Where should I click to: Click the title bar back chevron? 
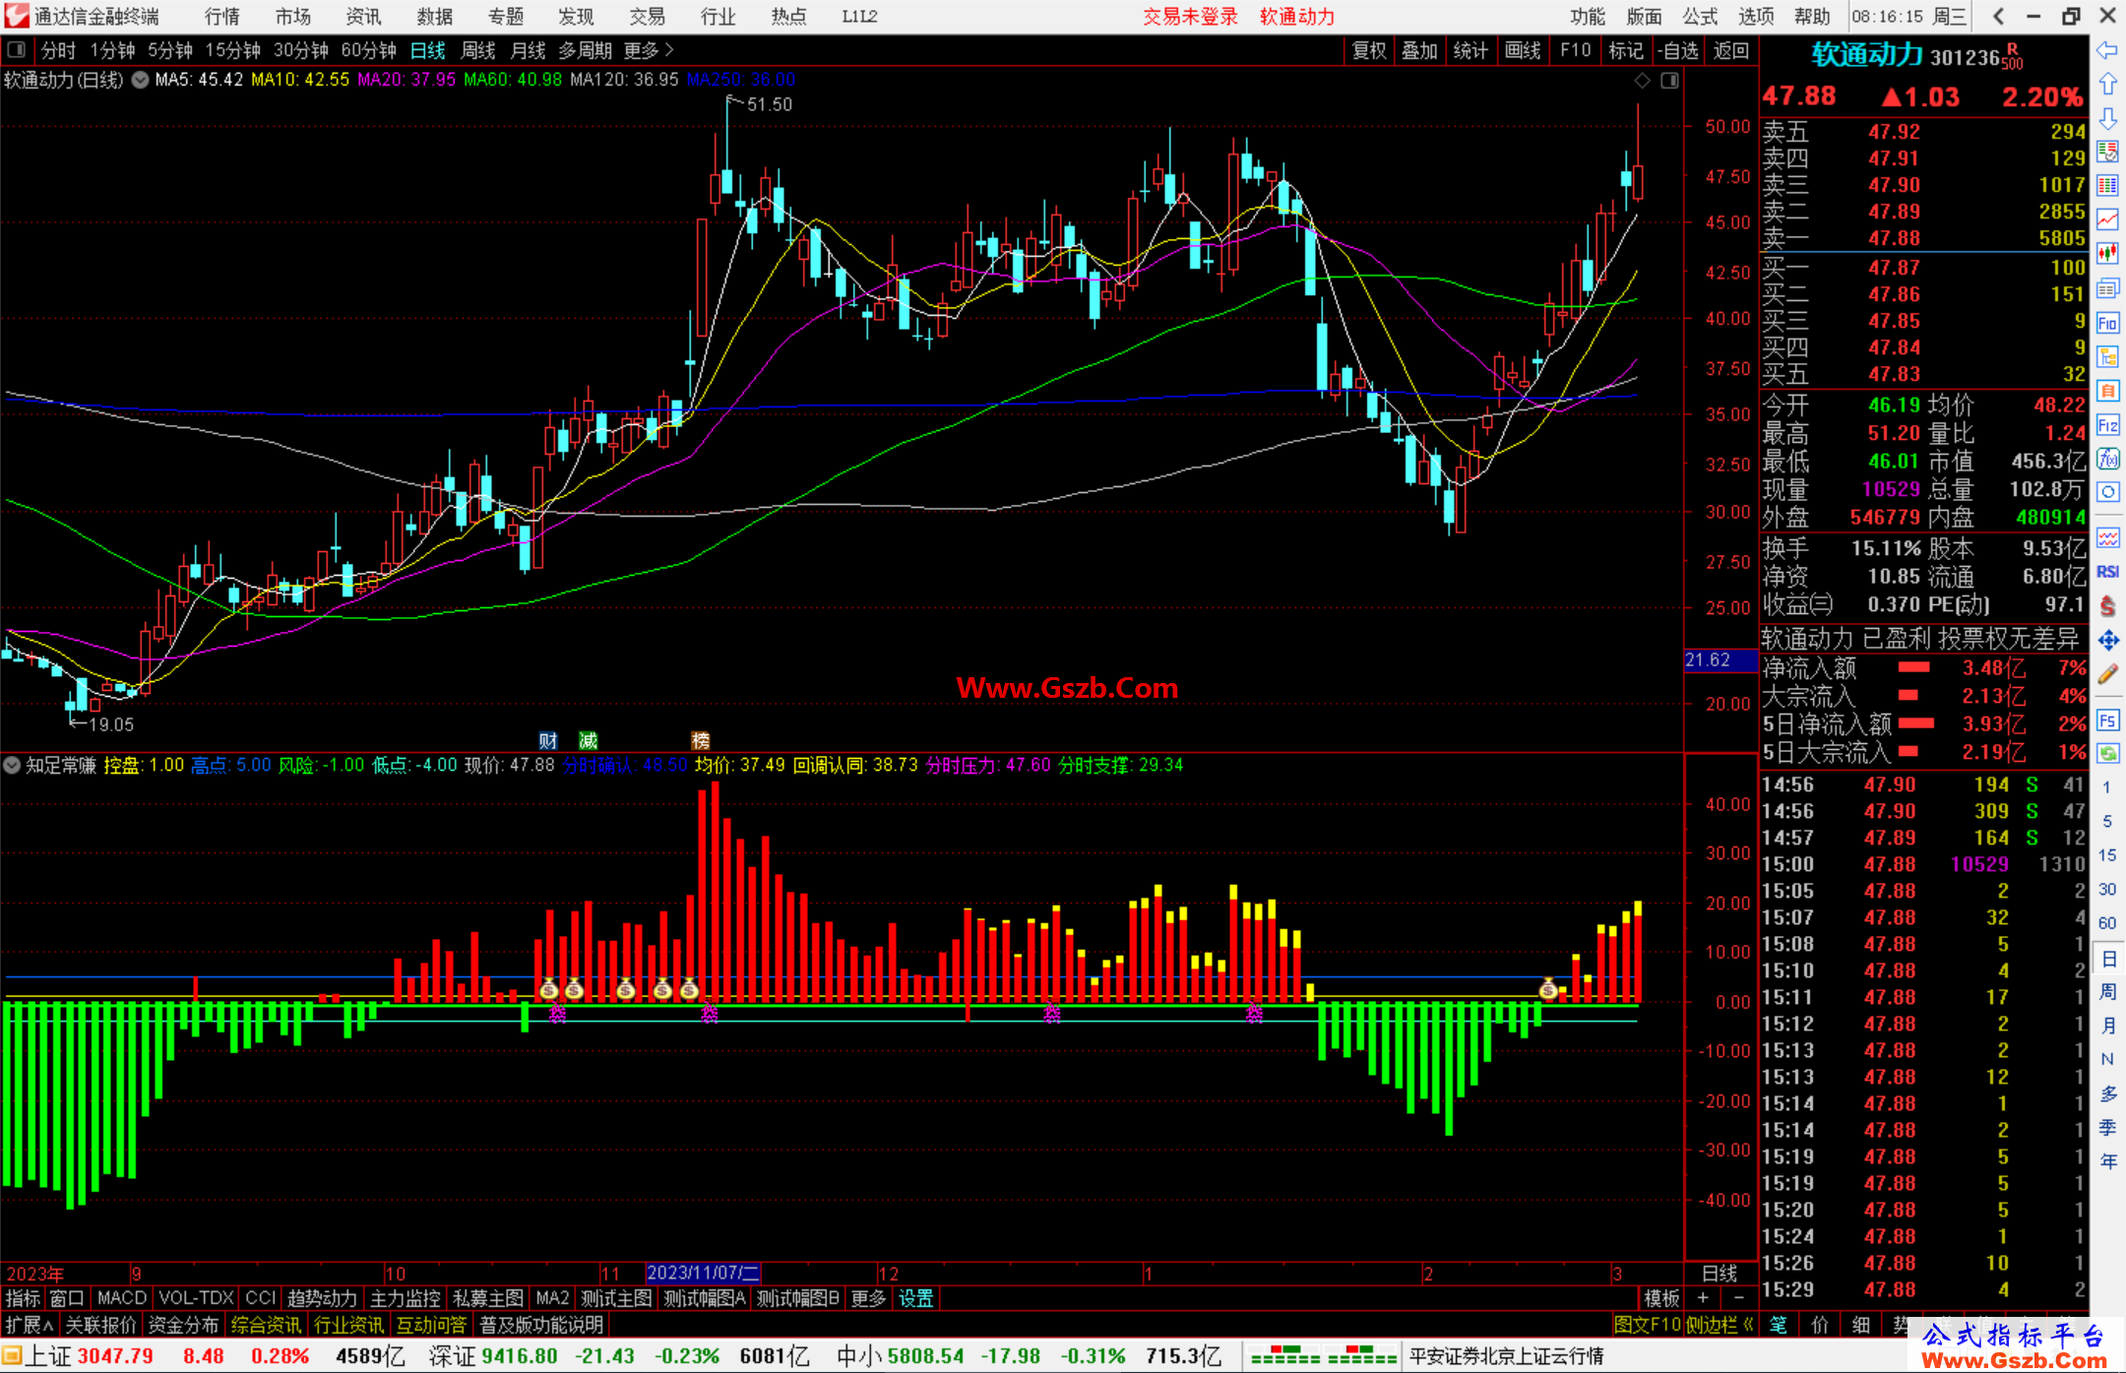(x=1998, y=16)
